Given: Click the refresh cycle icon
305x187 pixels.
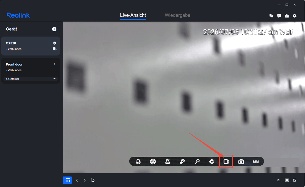Looking at the screenshot, I should [x=93, y=180].
